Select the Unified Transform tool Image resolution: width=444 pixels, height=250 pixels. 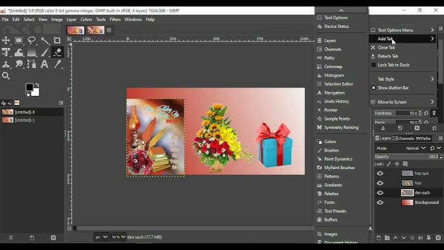click(6, 52)
